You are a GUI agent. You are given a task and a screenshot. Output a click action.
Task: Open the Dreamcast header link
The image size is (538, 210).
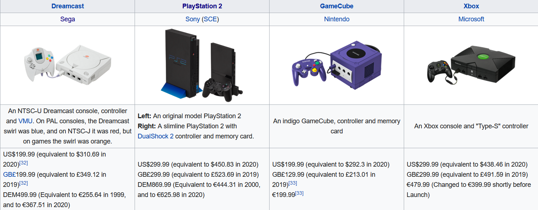(68, 6)
